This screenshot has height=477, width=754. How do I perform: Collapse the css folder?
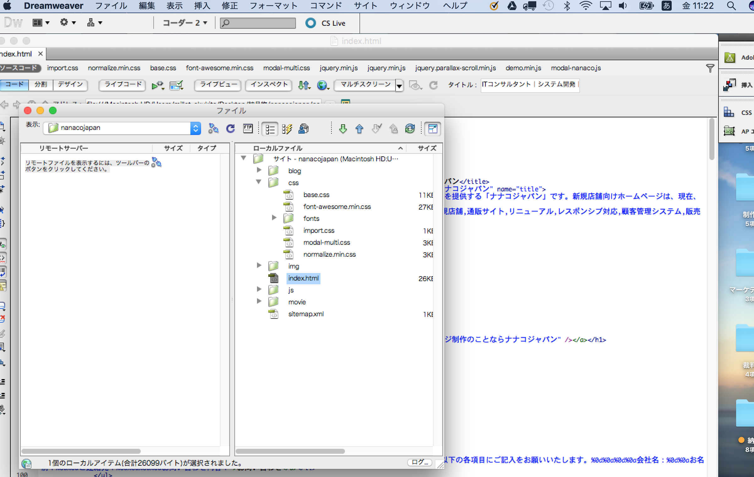pos(259,182)
